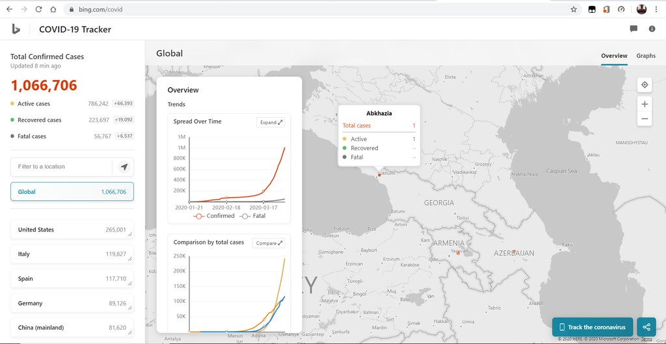Select the Global location entry
666x344 pixels.
72,192
